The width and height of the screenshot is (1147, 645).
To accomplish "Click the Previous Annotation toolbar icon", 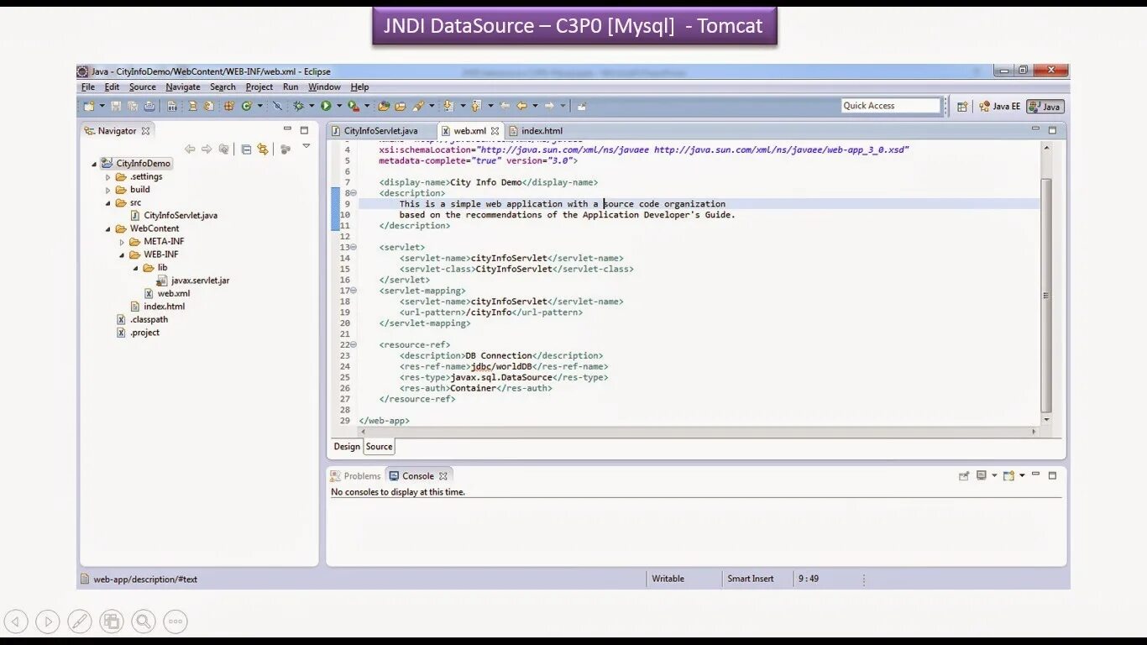I will 476,106.
